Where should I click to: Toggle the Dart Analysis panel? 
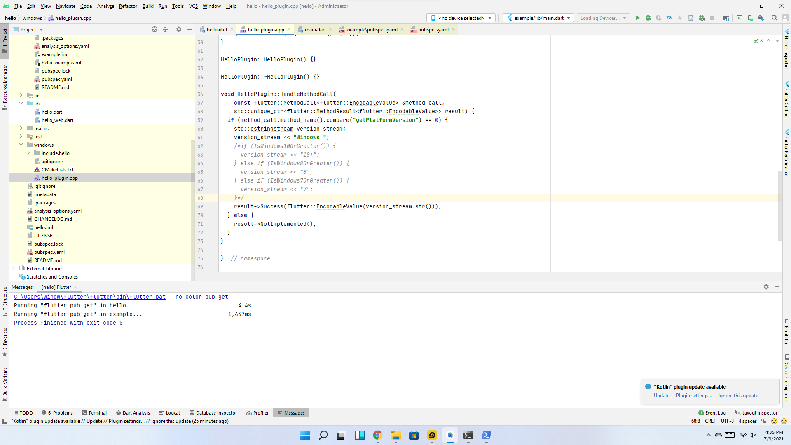coord(133,412)
